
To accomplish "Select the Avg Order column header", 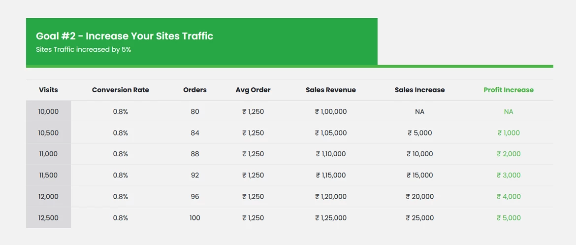I will [x=253, y=90].
